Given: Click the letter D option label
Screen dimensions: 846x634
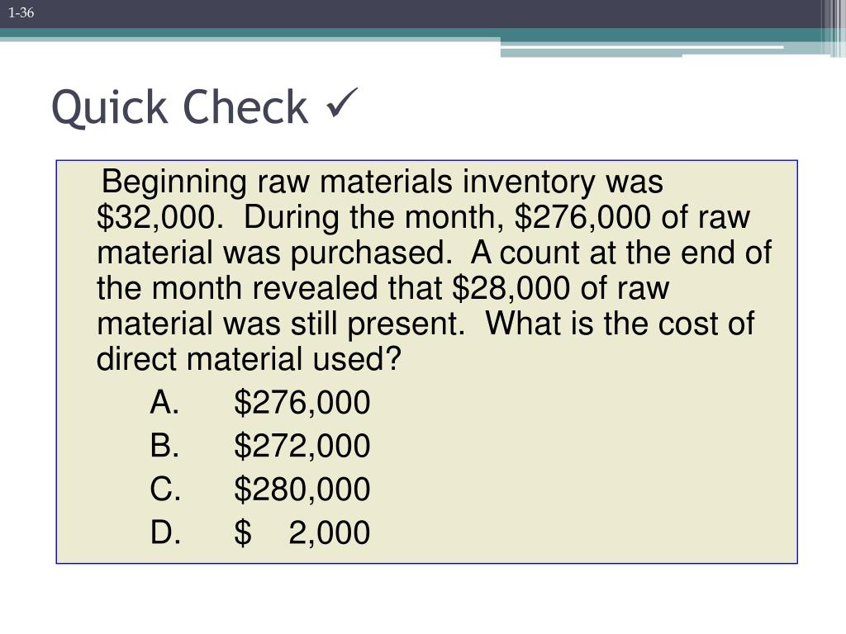Looking at the screenshot, I should point(165,532).
